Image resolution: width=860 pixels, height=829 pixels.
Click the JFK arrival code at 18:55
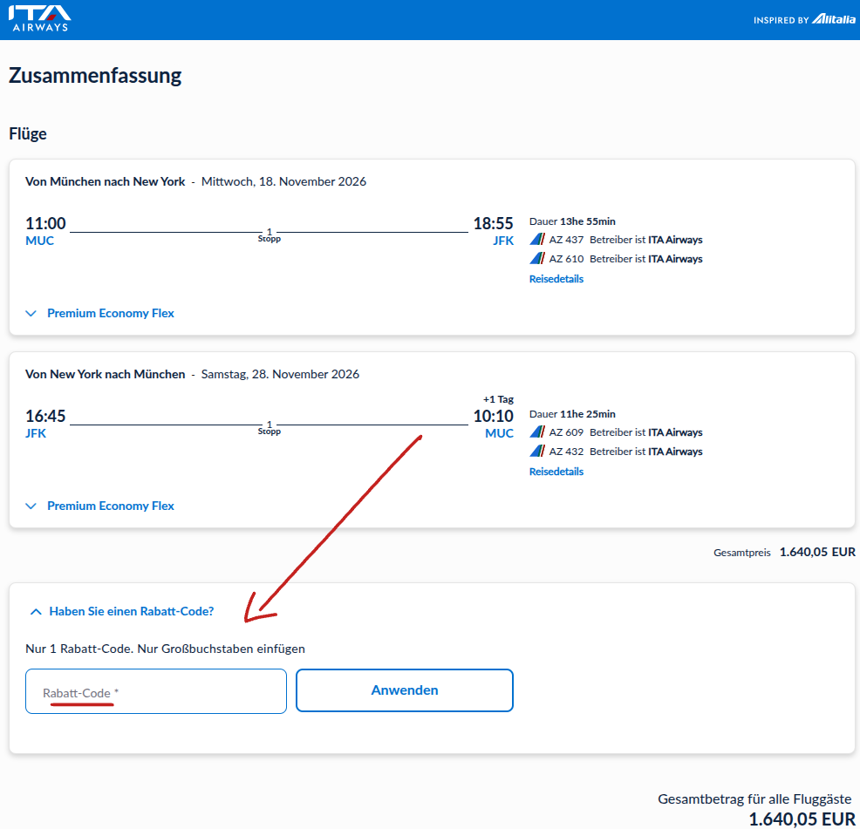(x=503, y=241)
